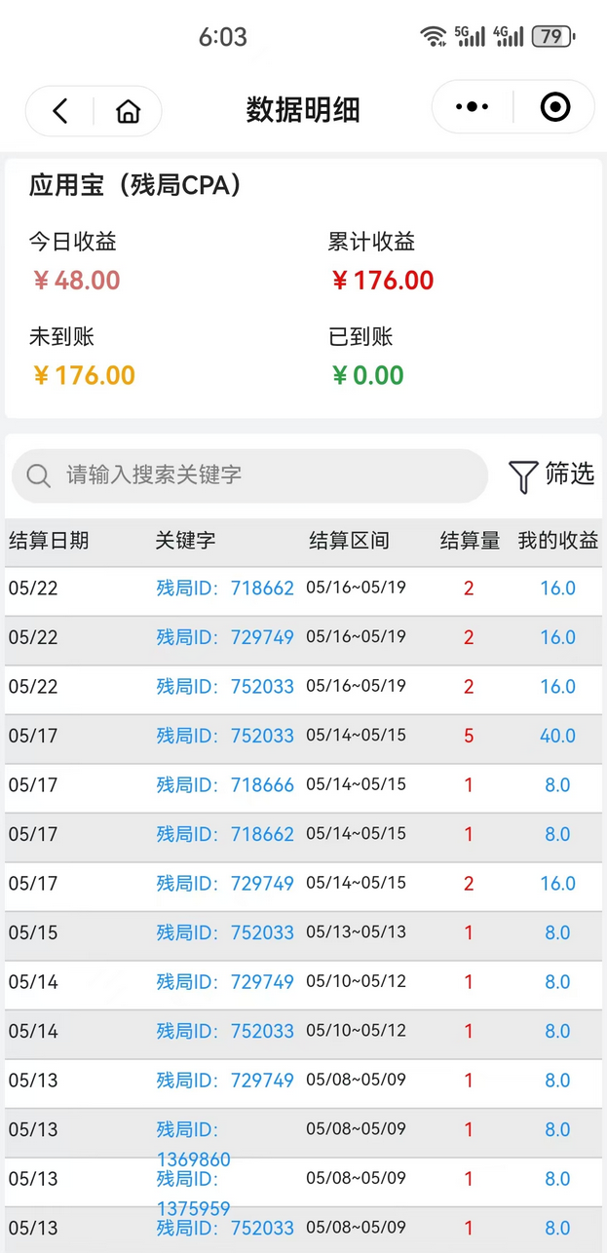This screenshot has height=1253, width=607.
Task: Open 残局ID: 1375959 link
Action: pyautogui.click(x=193, y=1194)
